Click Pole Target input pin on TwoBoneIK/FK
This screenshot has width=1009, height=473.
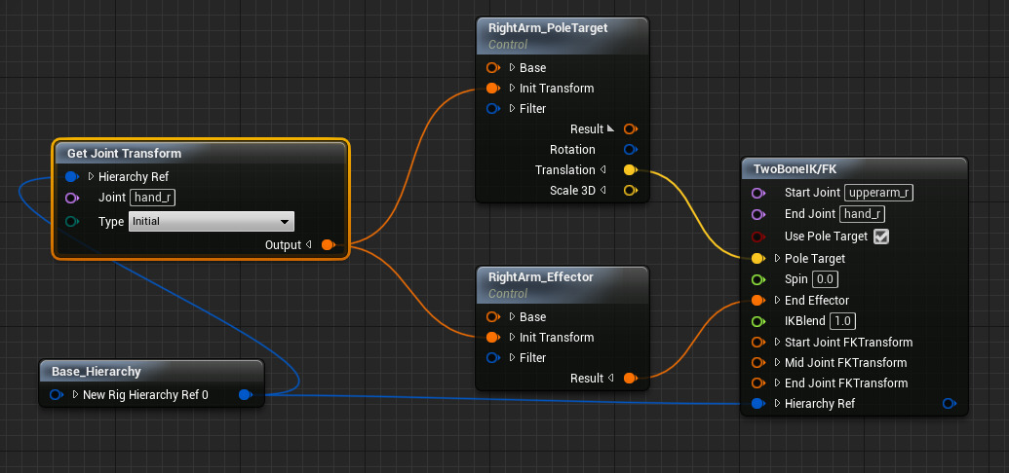[x=757, y=259]
